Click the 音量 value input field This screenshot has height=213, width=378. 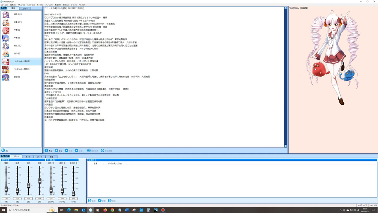6,198
